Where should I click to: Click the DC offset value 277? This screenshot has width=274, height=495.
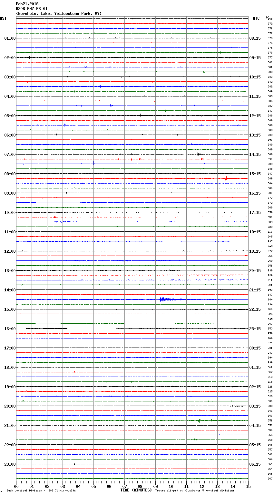coord(270,251)
